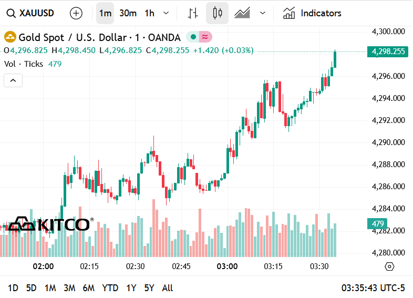
Task: Click the magnifier search icon
Action: pyautogui.click(x=11, y=13)
